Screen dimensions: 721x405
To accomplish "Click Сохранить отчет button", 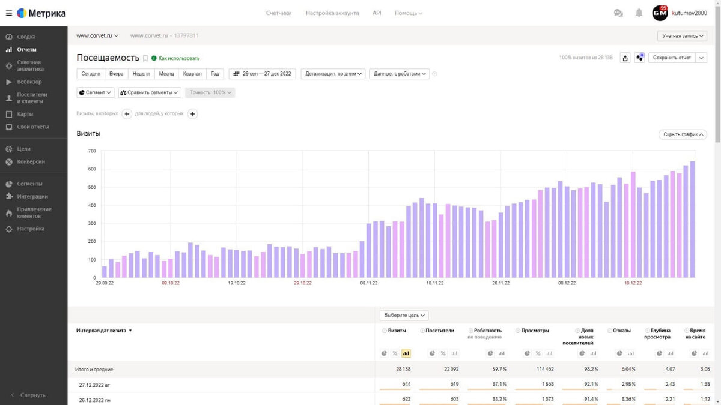I will point(672,58).
